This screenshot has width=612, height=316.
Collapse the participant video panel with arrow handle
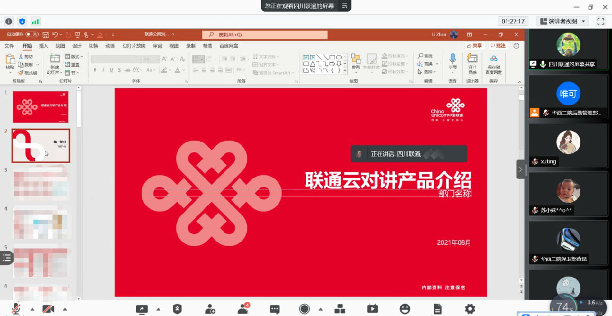pos(521,169)
